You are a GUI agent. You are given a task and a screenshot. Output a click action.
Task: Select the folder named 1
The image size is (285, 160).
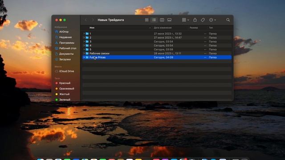157,34
